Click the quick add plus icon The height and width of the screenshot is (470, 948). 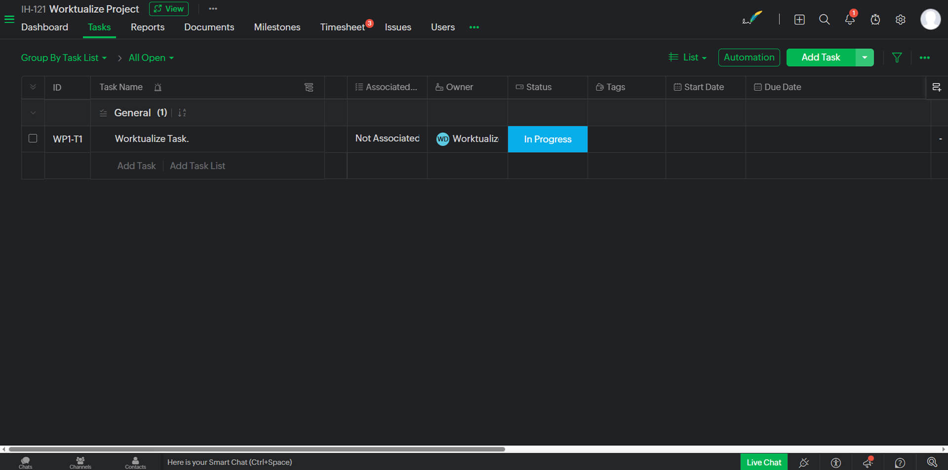click(x=799, y=20)
